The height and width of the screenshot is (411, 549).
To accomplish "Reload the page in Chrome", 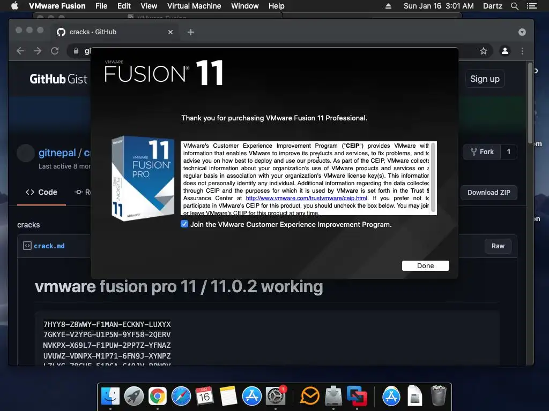I will click(x=55, y=51).
